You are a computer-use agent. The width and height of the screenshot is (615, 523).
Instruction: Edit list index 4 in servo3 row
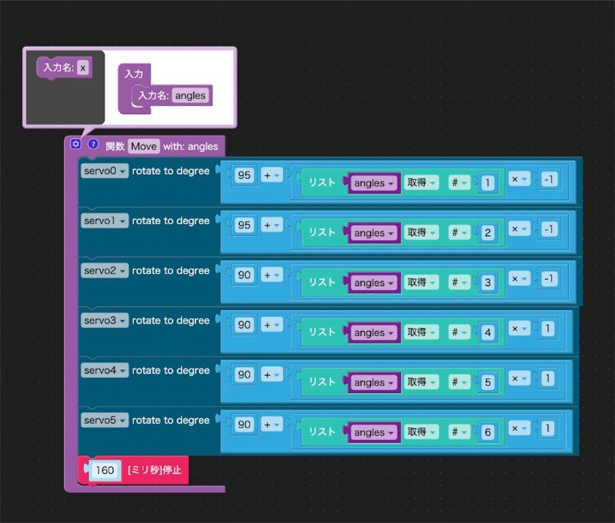488,333
